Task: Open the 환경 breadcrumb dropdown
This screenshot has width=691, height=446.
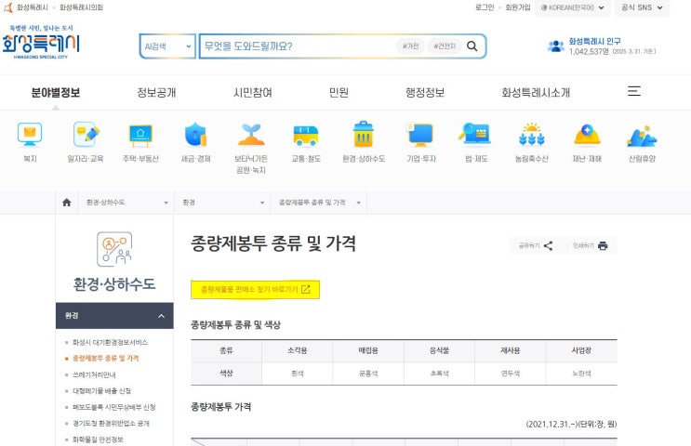Action: (222, 203)
